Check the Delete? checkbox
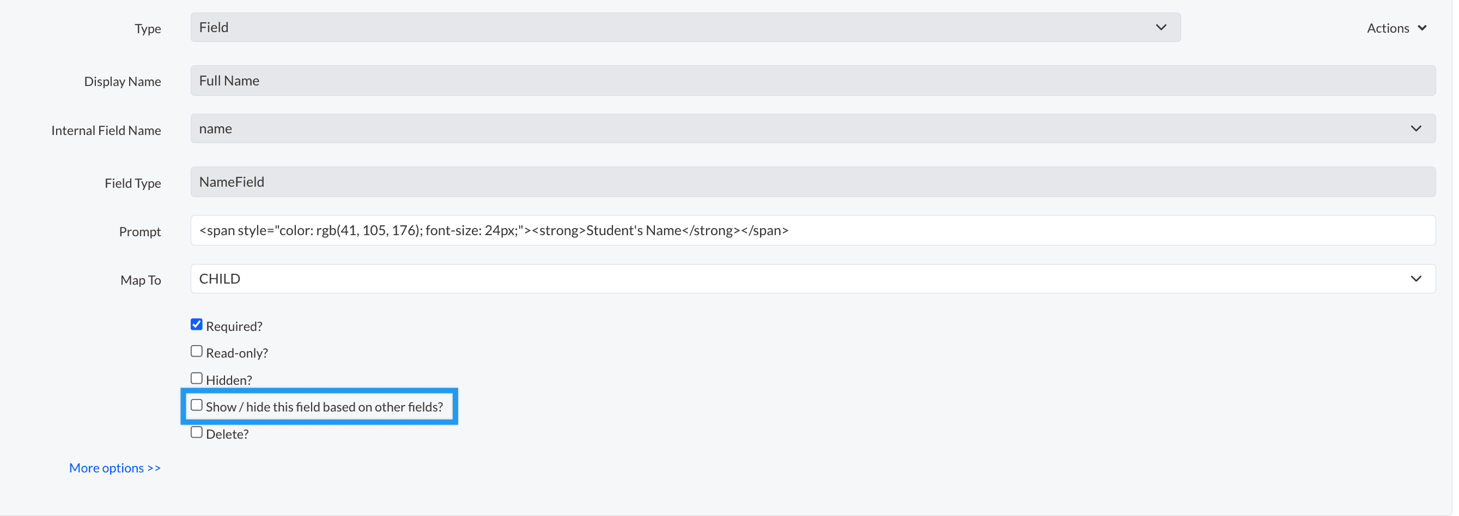Viewport: 1459px width, 516px height. (x=197, y=433)
